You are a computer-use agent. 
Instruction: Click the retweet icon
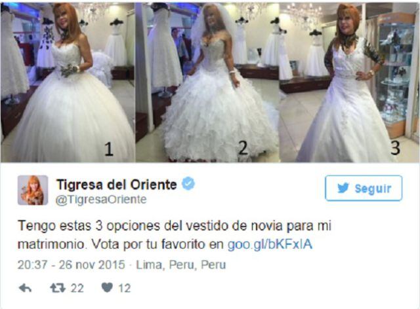(x=58, y=288)
